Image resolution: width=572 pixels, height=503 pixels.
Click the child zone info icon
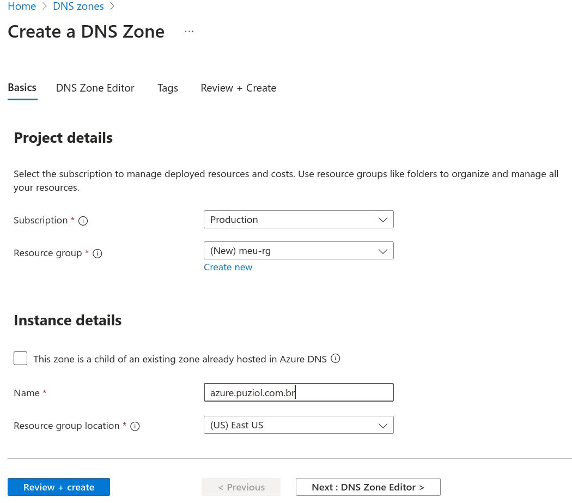pos(336,359)
